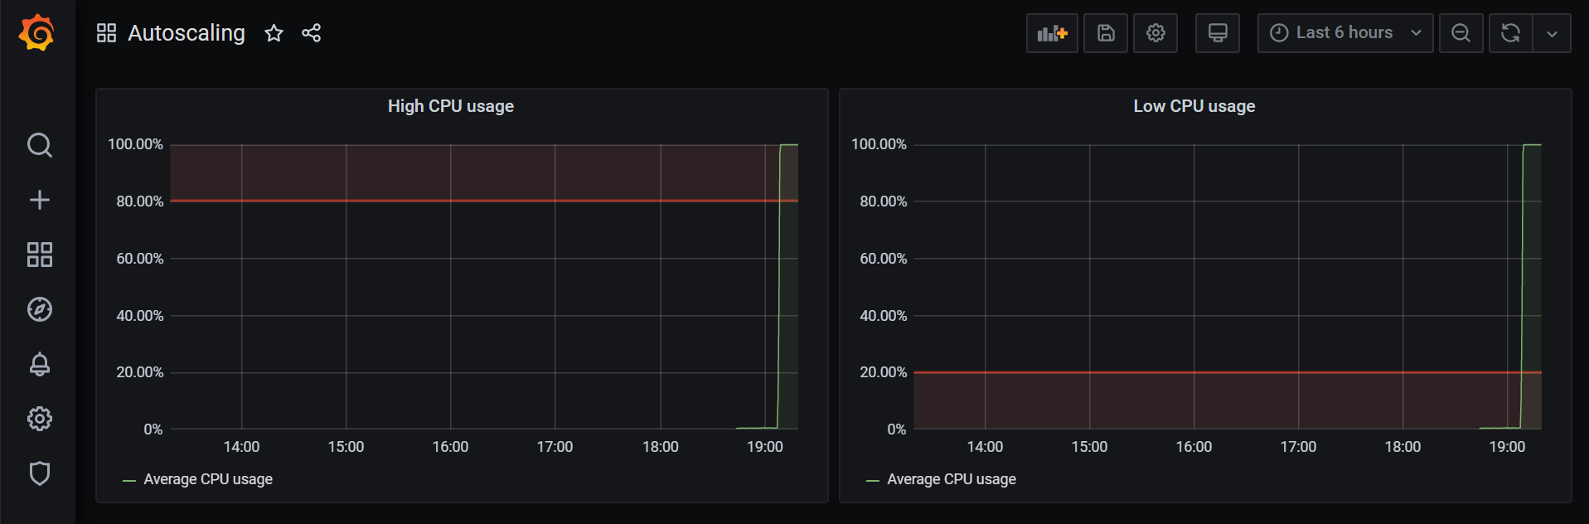Open the search icon in sidebar
Screen dimensions: 1589x524
point(39,145)
